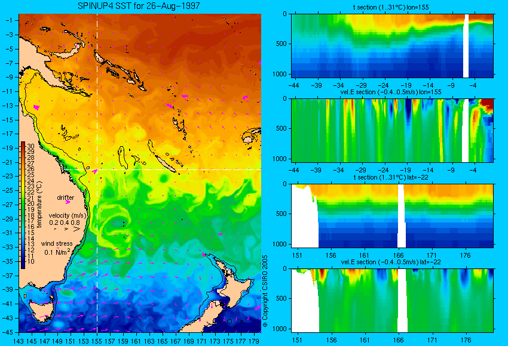Click longitude tick 155 on map axis

(x=97, y=341)
